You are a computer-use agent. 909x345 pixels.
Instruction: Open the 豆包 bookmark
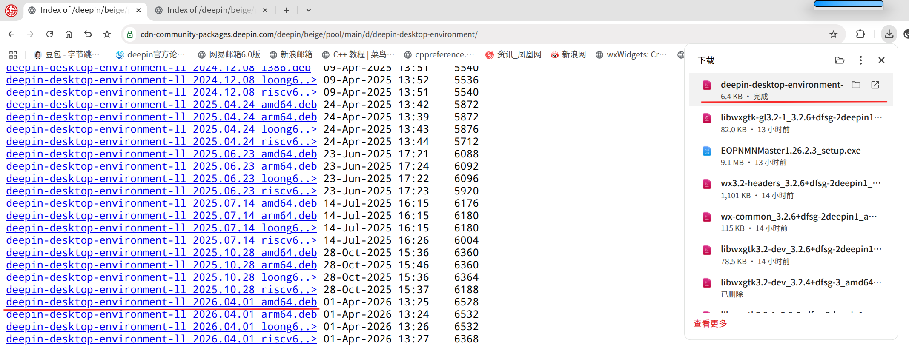67,55
